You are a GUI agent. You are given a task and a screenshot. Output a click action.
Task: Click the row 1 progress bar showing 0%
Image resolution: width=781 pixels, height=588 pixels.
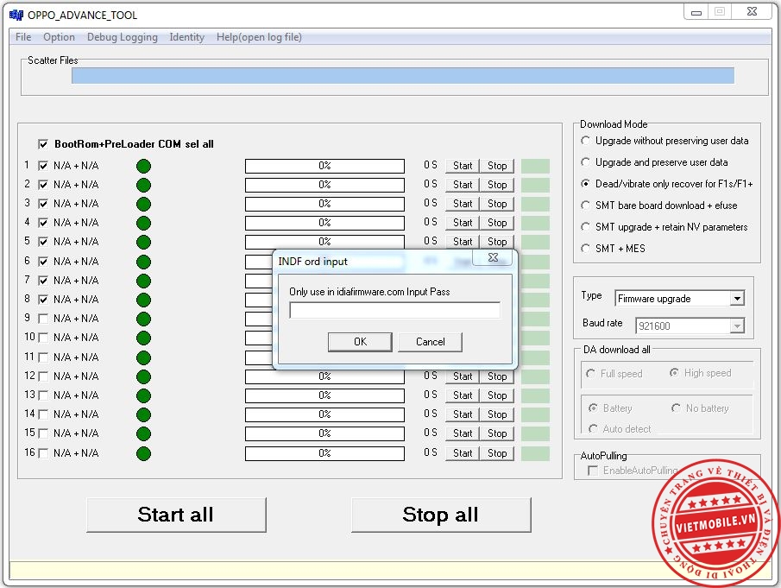pyautogui.click(x=324, y=166)
